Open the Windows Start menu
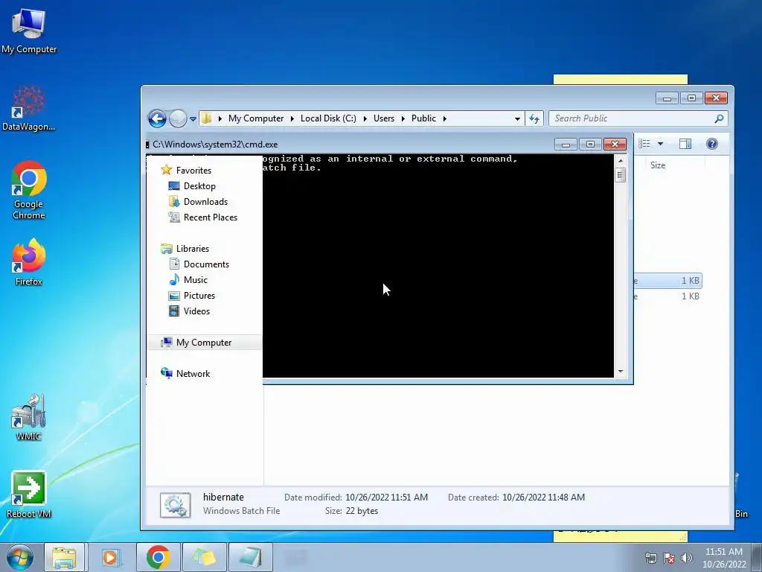Viewport: 762px width, 572px height. 19,557
